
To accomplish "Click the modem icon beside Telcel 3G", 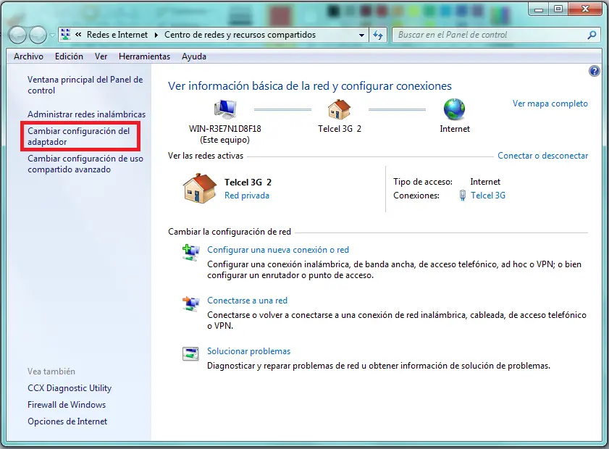I will coord(462,196).
